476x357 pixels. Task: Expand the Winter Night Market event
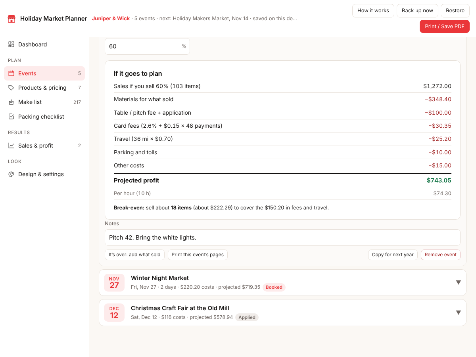(458, 282)
